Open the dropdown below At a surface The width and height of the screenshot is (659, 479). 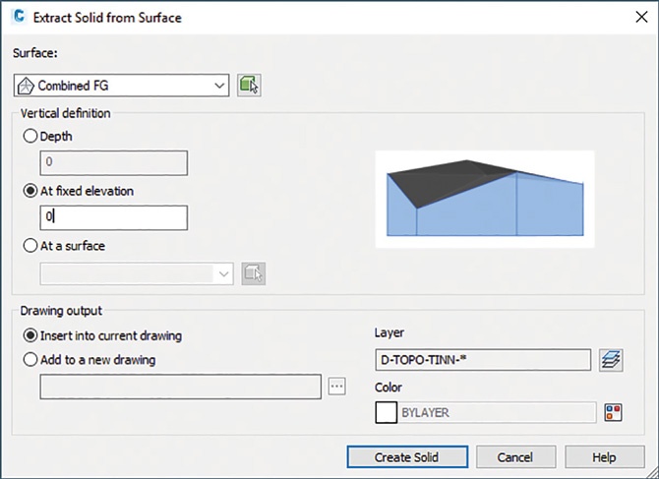(136, 273)
